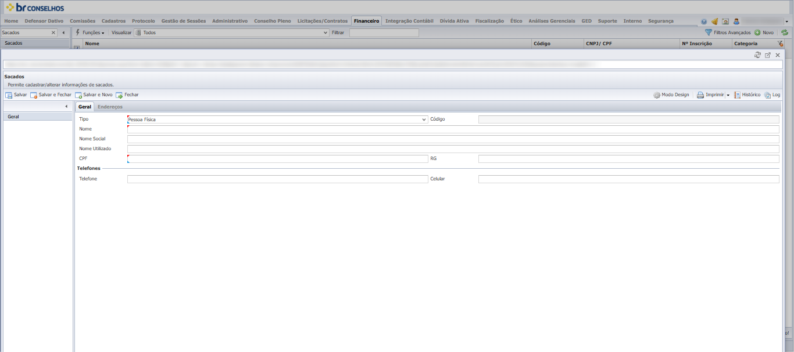Click Salvar e Novo
Image resolution: width=794 pixels, height=352 pixels.
[94, 95]
